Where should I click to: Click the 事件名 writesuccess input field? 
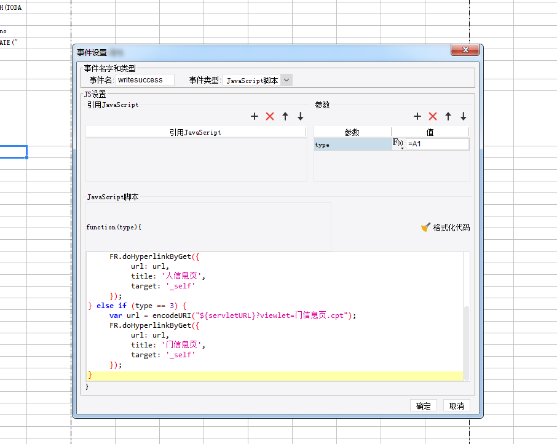pos(145,80)
